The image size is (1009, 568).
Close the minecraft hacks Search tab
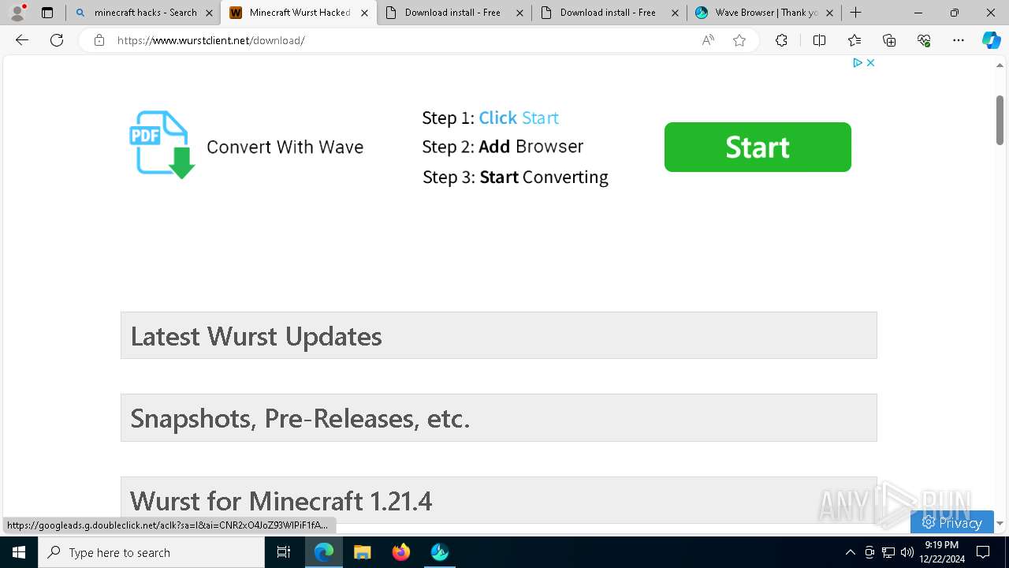tap(209, 13)
